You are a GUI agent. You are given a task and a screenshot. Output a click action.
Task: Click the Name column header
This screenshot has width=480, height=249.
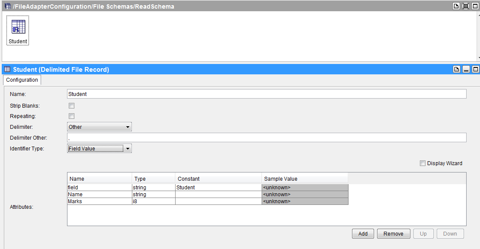[99, 179]
